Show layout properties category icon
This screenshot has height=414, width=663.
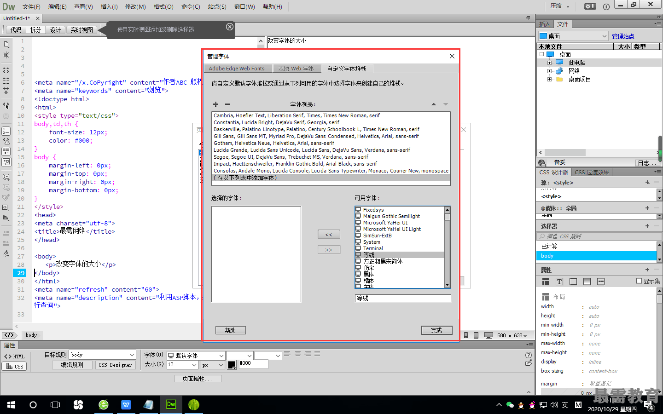[x=546, y=282]
